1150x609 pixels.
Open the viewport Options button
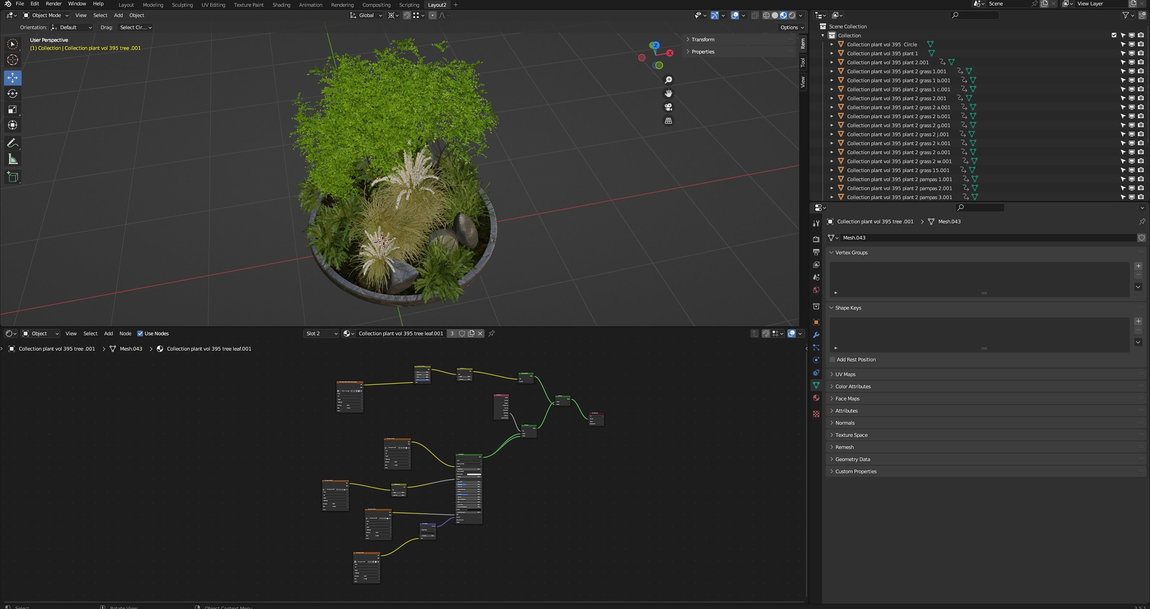pyautogui.click(x=792, y=27)
